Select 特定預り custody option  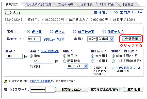pyautogui.click(x=92, y=56)
